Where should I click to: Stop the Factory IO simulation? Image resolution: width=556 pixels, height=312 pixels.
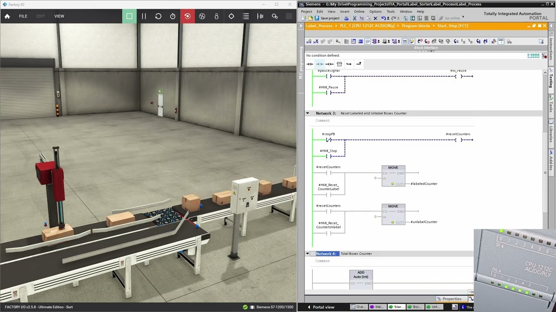[x=129, y=16]
